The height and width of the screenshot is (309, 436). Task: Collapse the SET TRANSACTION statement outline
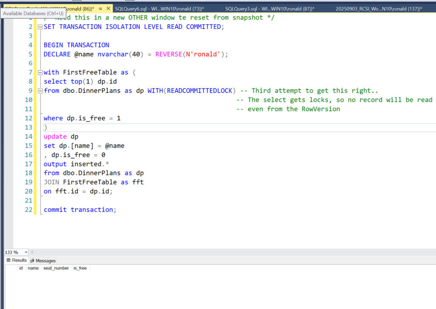point(40,27)
